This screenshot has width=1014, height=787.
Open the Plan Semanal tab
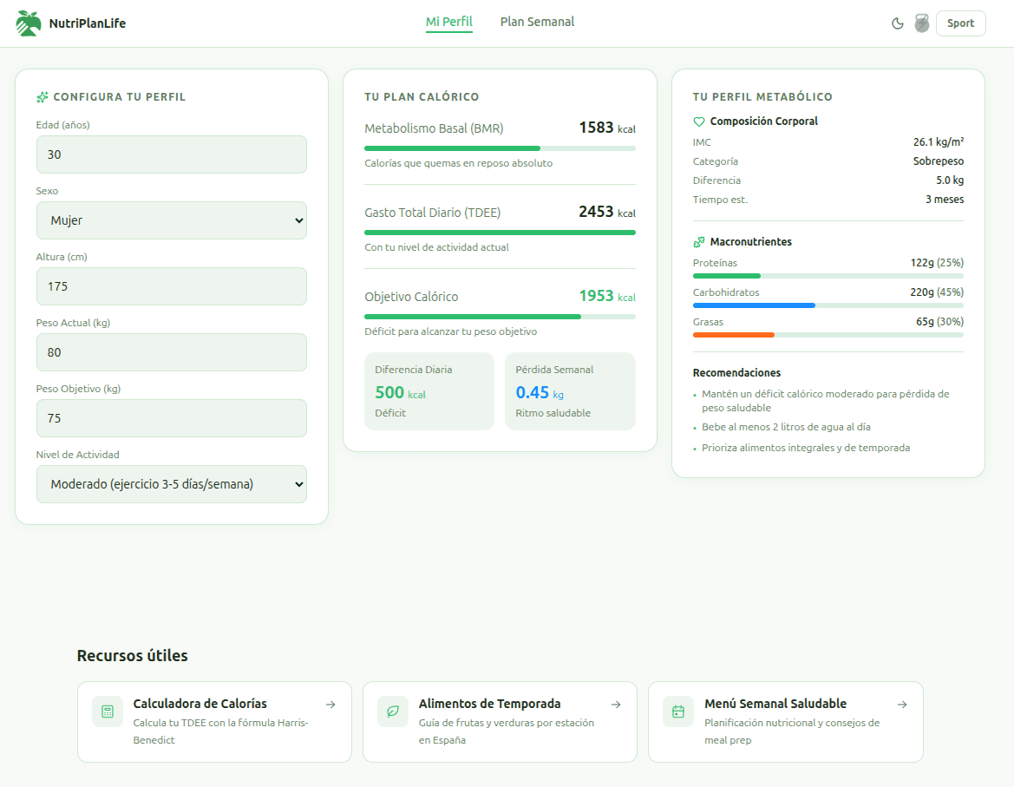pos(538,22)
